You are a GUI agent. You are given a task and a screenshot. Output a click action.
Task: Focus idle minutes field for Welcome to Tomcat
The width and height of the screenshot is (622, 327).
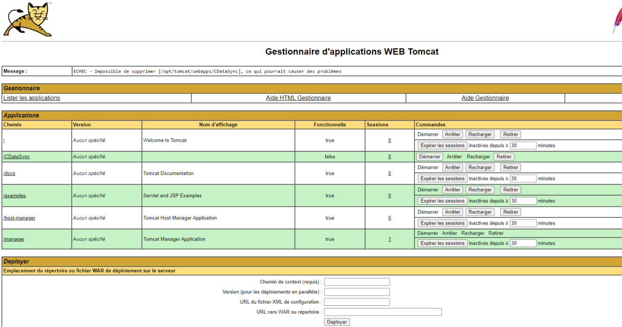(523, 146)
